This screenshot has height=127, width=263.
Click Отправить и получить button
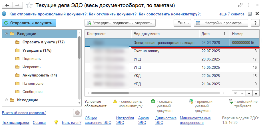[x=29, y=23]
